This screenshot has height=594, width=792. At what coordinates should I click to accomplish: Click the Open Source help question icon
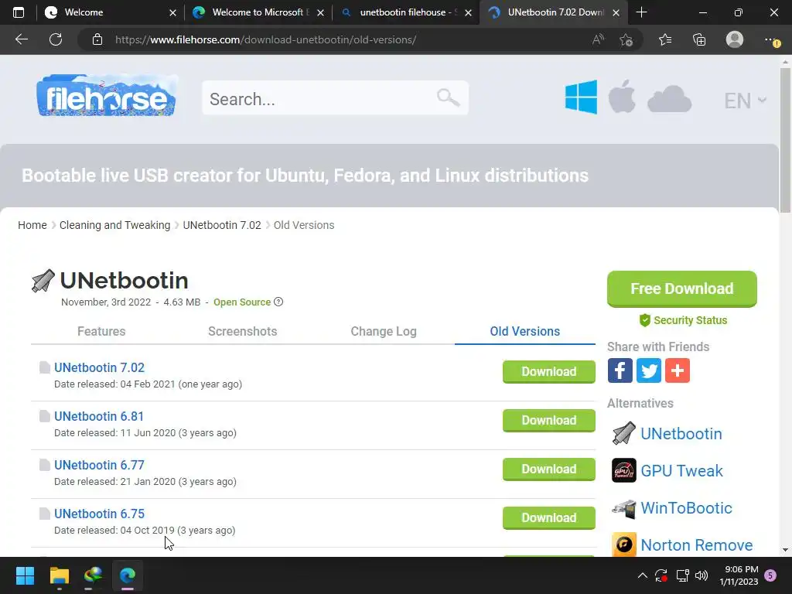[x=278, y=302]
